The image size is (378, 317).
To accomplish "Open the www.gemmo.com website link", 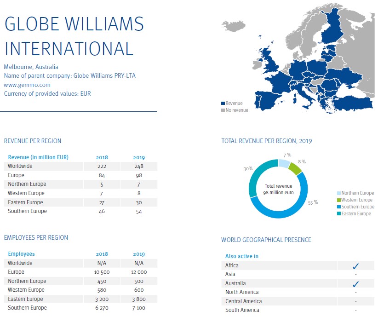I will coord(27,85).
